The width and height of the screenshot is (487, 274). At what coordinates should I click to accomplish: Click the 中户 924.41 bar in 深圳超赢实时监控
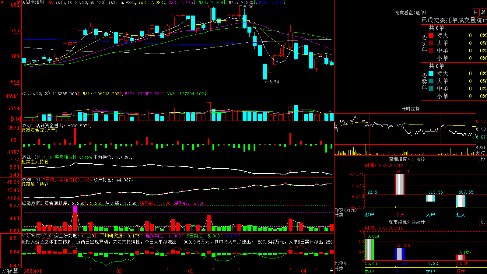pos(400,184)
